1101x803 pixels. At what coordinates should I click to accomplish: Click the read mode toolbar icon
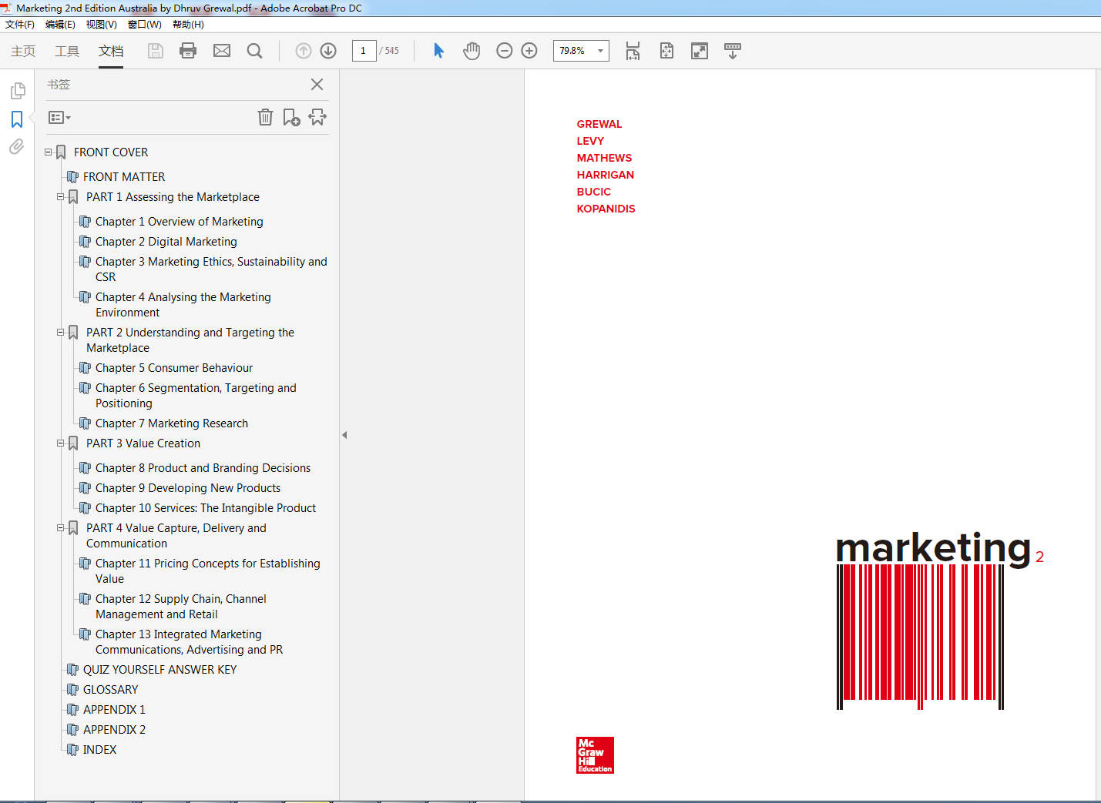tap(733, 51)
